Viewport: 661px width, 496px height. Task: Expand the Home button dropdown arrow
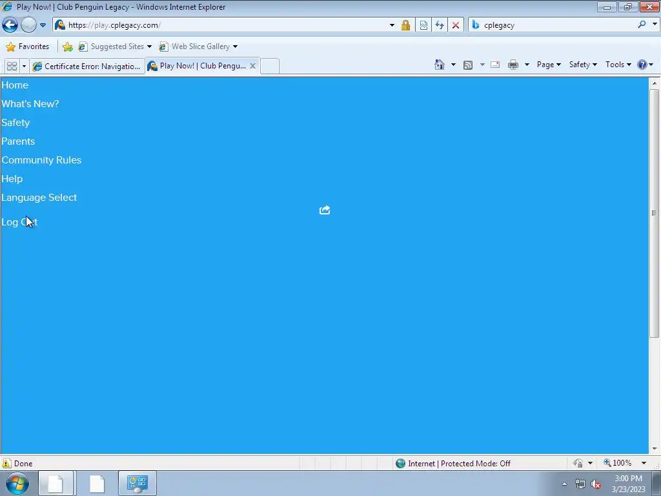453,65
